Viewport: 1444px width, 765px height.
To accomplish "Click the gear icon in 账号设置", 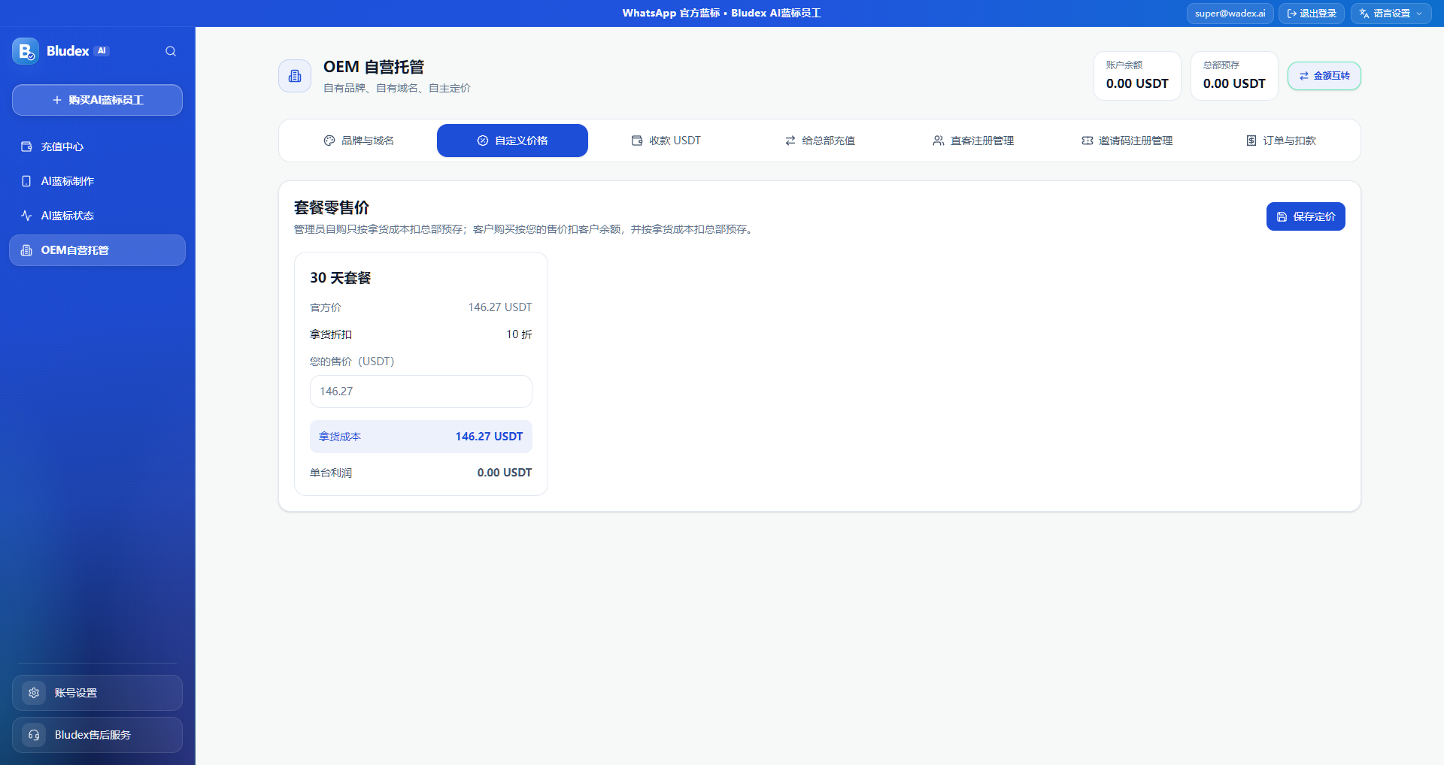I will pos(34,693).
